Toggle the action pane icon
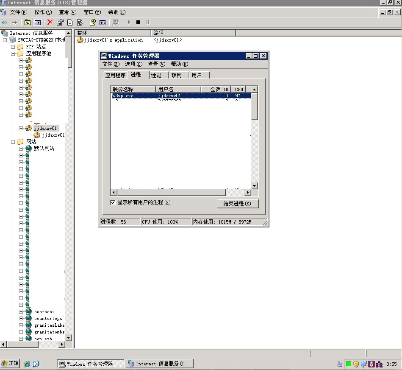This screenshot has width=402, height=370. 103,22
